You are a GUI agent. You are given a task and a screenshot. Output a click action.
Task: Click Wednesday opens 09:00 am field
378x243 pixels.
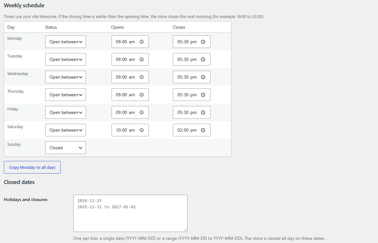click(x=130, y=77)
